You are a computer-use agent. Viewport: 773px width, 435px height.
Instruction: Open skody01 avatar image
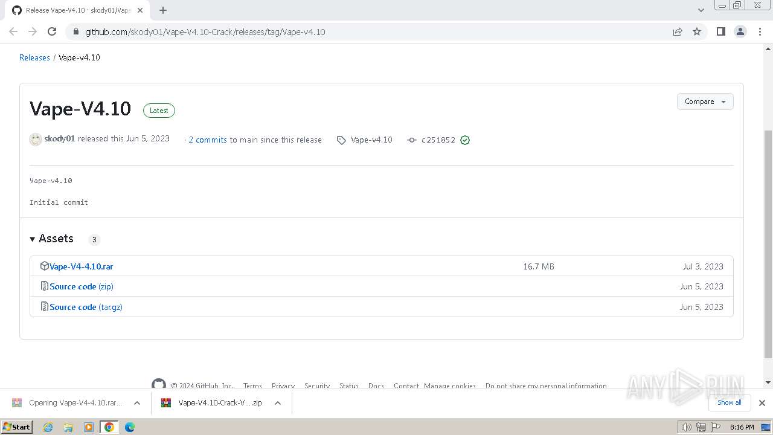coord(36,140)
